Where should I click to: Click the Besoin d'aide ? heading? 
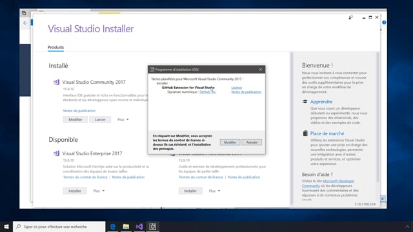coord(317,175)
